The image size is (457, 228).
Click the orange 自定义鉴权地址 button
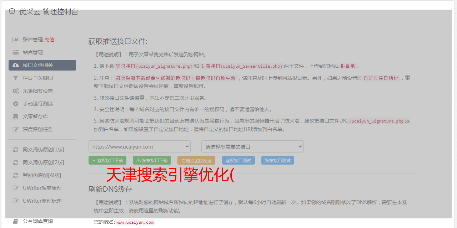tap(196, 160)
